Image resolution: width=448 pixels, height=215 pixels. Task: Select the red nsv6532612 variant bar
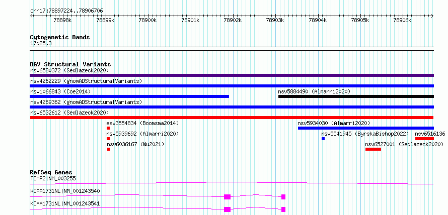tap(232, 118)
